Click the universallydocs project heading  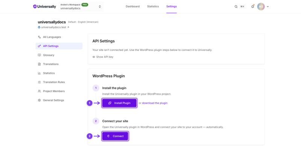pyautogui.click(x=52, y=22)
